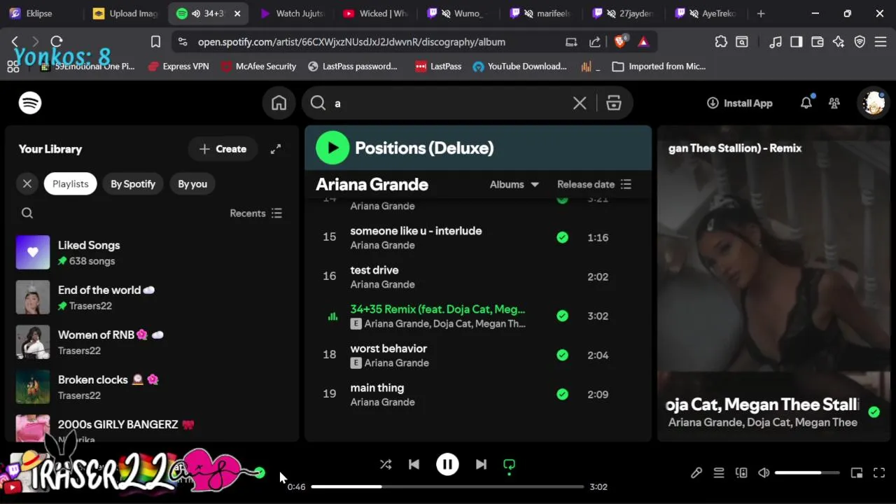Screen dimensions: 896x504
Task: Open Express VPN bookmark
Action: 178,66
